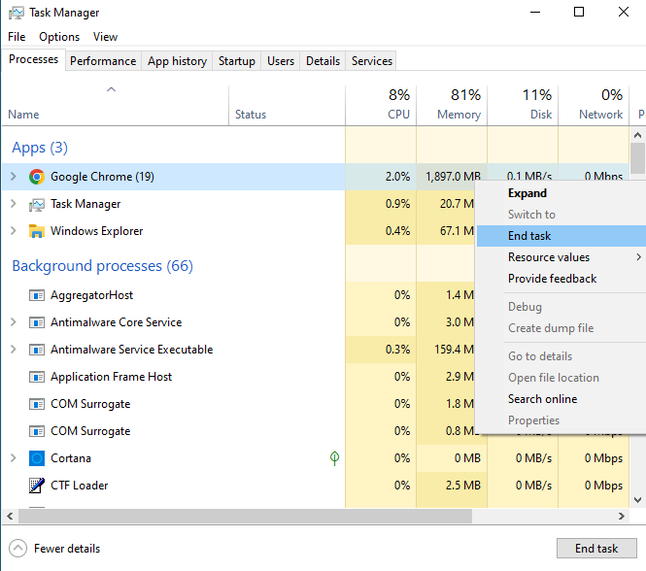The height and width of the screenshot is (571, 646).
Task: Click the Antimalware Service Executable icon
Action: pyautogui.click(x=37, y=350)
